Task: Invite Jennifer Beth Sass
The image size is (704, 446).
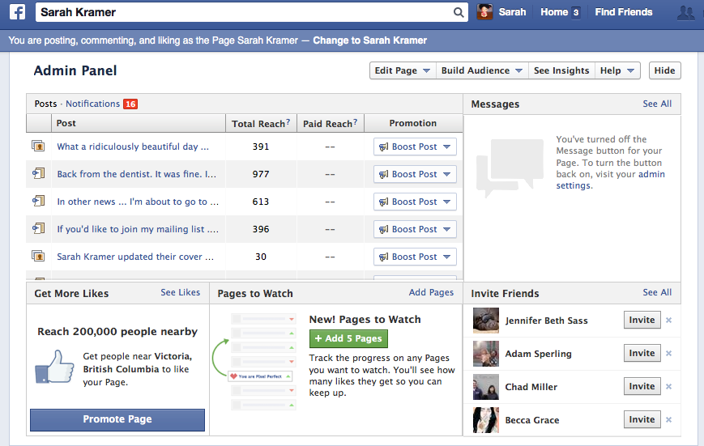Action: pyautogui.click(x=642, y=320)
